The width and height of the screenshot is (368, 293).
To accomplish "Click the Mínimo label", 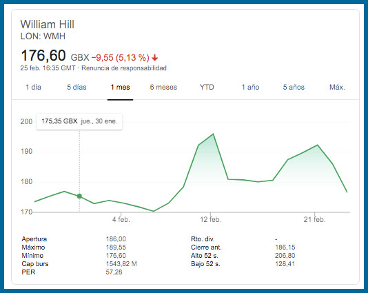I will (32, 256).
